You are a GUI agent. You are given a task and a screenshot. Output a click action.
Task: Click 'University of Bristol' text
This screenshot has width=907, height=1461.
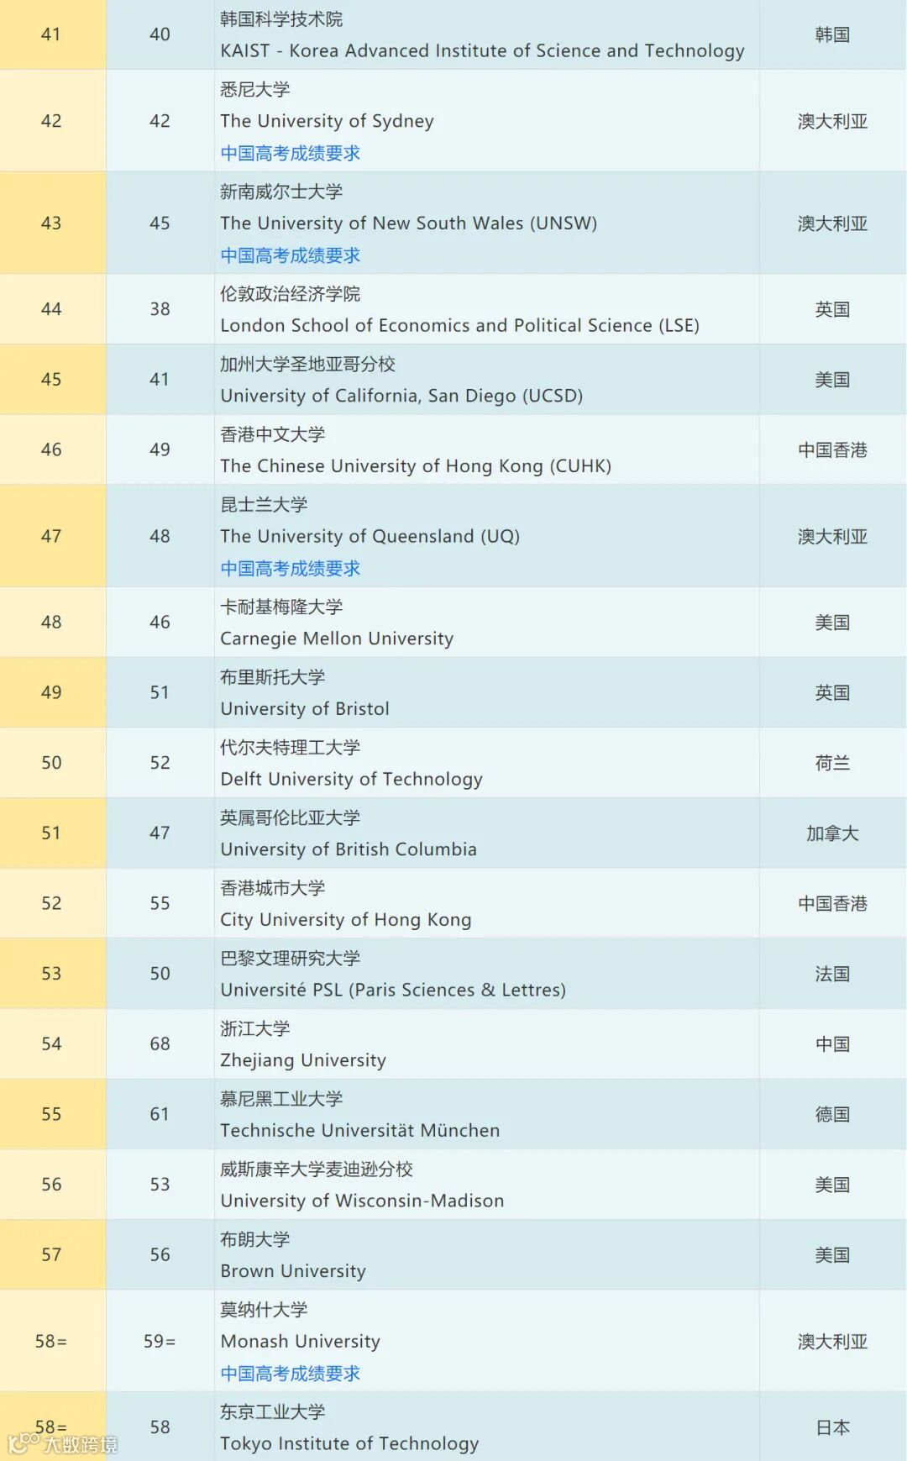pyautogui.click(x=305, y=709)
